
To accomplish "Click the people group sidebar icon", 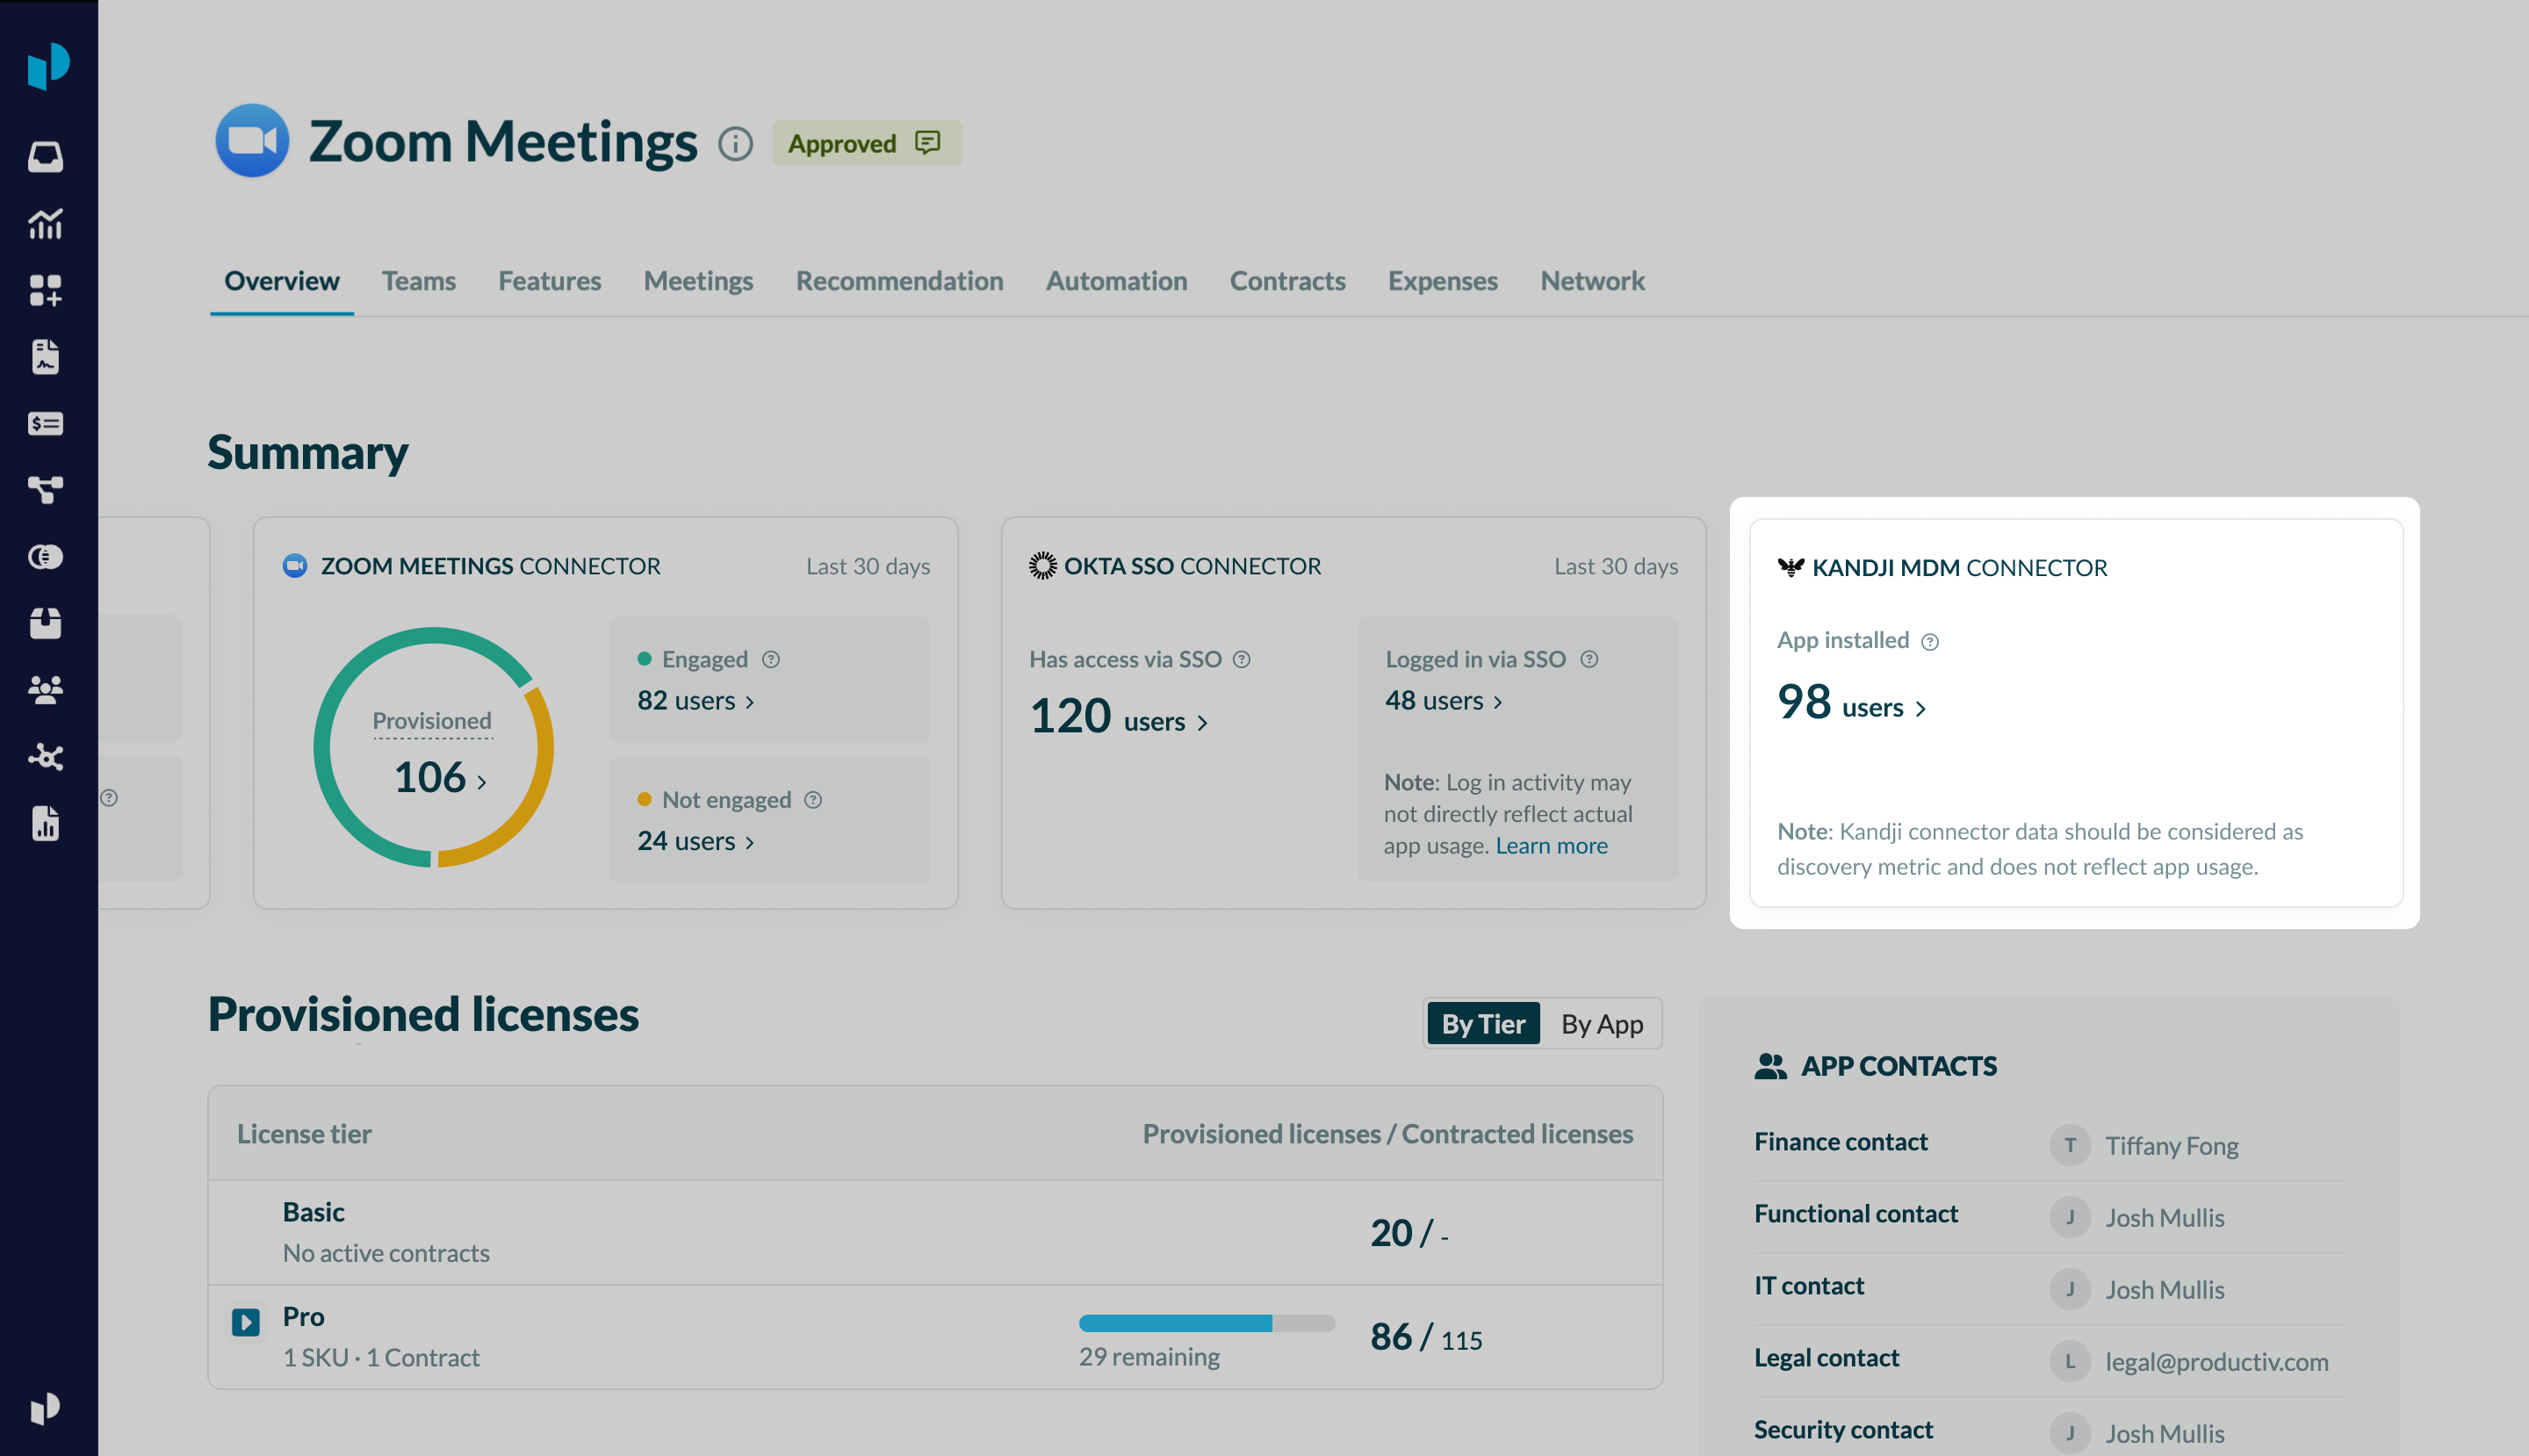I will [45, 690].
